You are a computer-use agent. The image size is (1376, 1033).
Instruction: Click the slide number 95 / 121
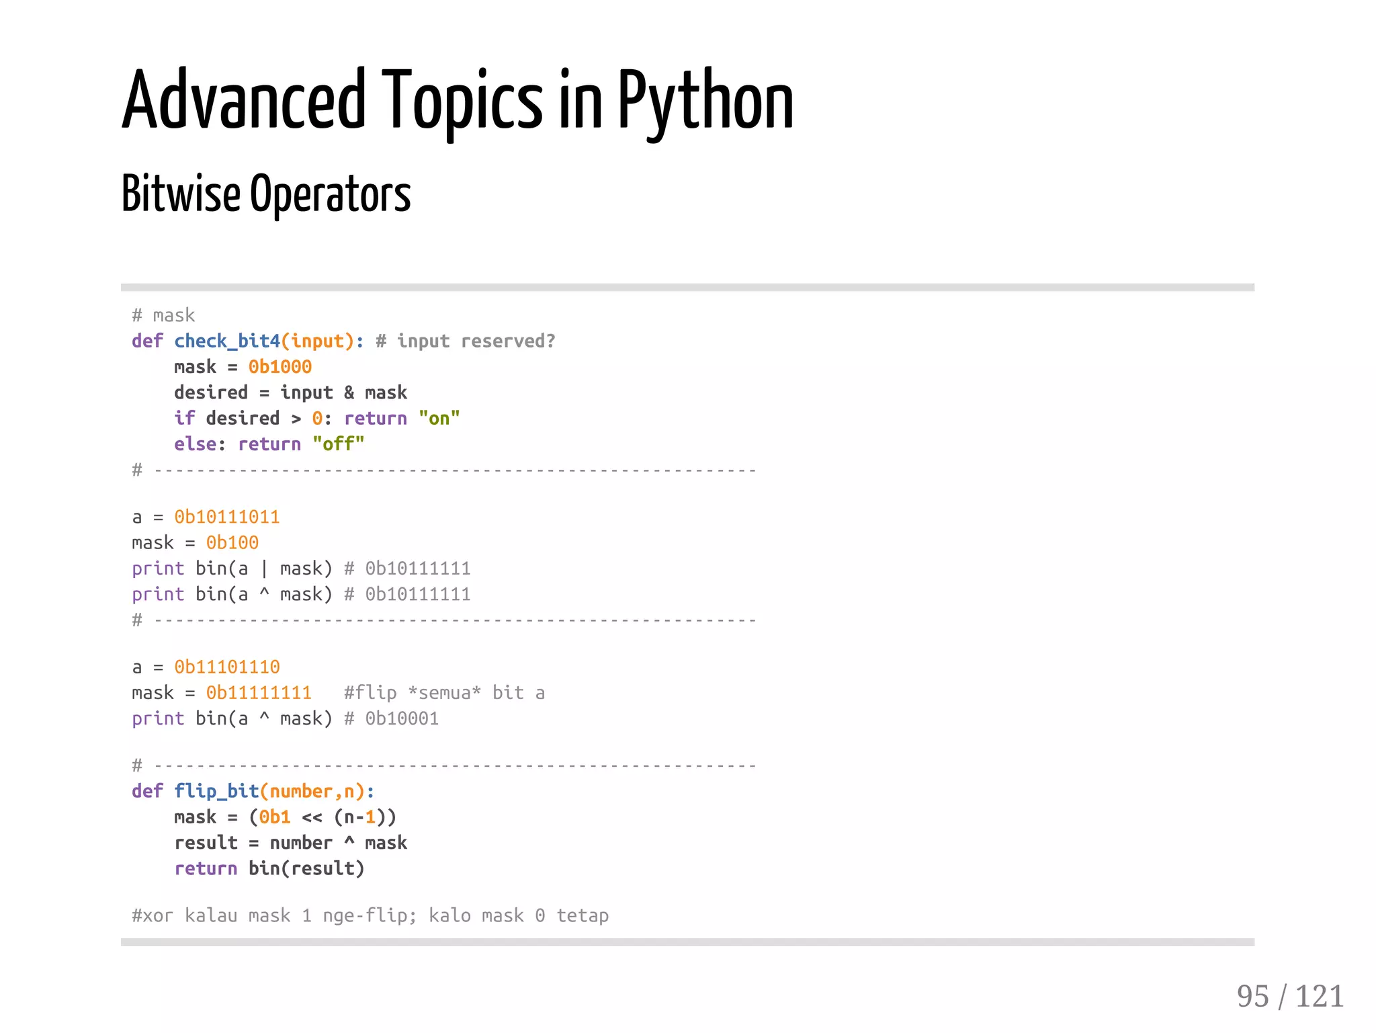1289,996
